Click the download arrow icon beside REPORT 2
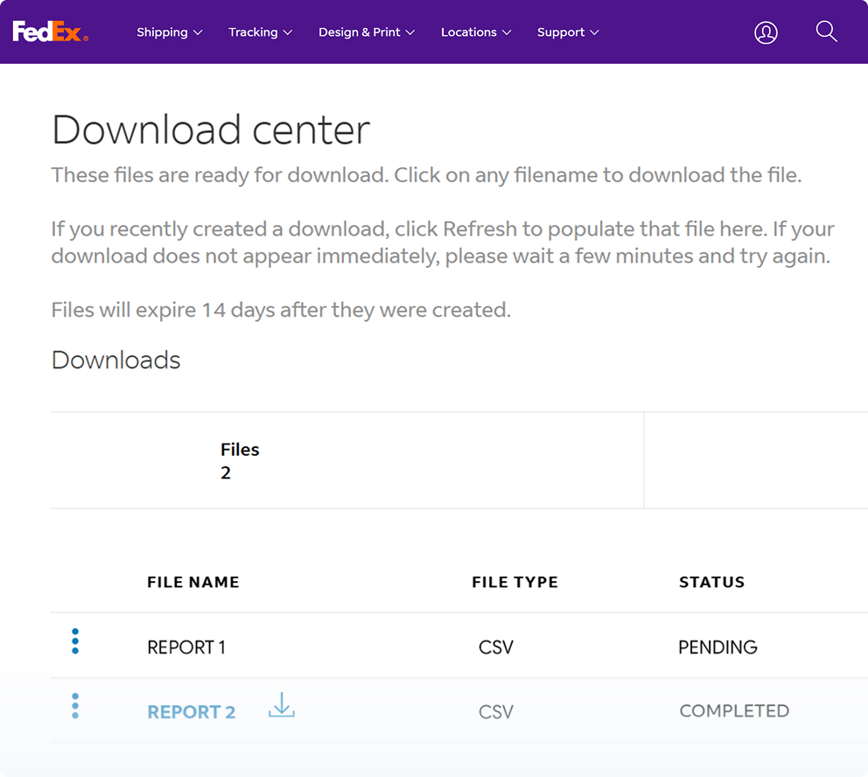The width and height of the screenshot is (868, 777). [x=282, y=705]
